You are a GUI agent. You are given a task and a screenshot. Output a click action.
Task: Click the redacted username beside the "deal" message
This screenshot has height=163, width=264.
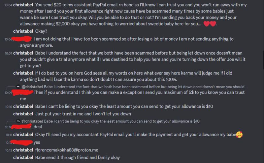pos(23,127)
